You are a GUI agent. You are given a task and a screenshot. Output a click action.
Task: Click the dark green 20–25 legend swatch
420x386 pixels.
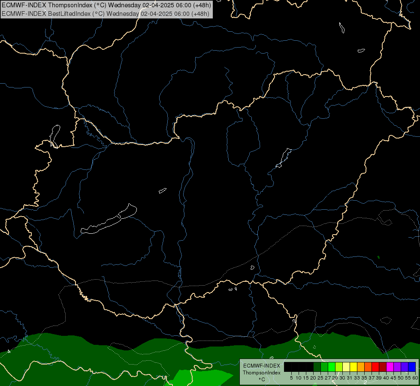[317, 367]
